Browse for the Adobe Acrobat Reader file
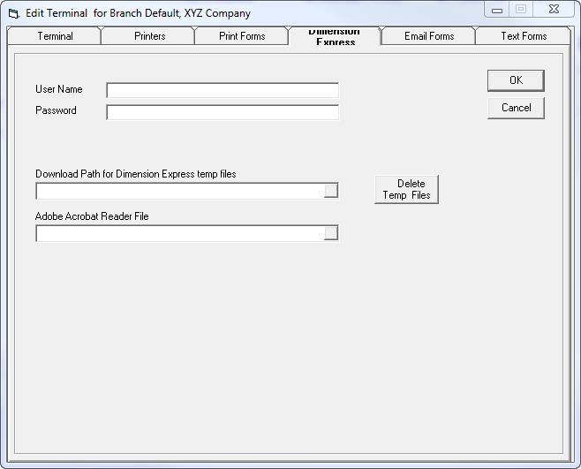 pyautogui.click(x=331, y=233)
